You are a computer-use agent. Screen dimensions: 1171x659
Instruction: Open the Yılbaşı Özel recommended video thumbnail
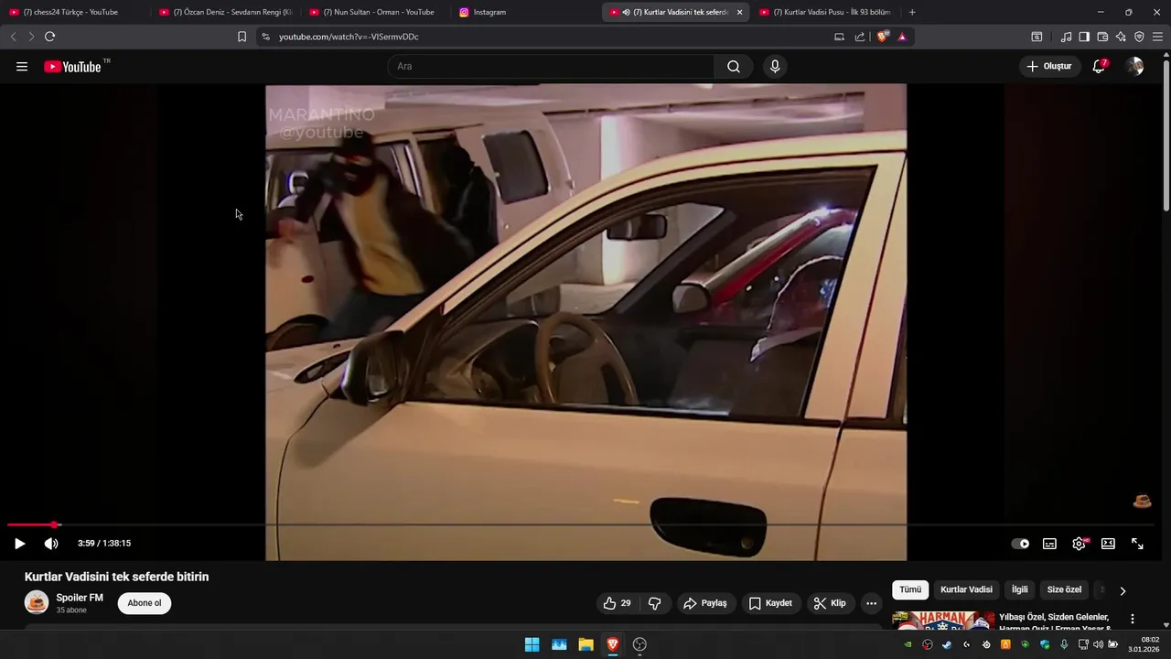(943, 621)
